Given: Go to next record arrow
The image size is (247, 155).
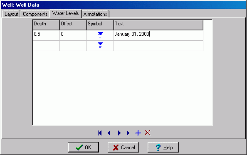Looking at the screenshot, I should click(119, 133).
